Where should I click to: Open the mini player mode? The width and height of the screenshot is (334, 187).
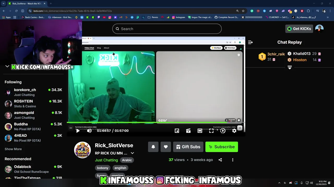click(x=177, y=131)
